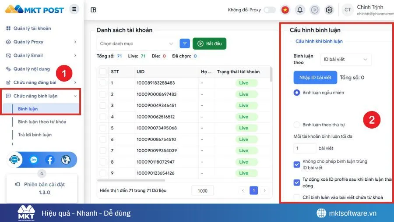Screen dimensions: 394x222
Task: Click the Quản lý nội dung icon
Action: point(8,69)
